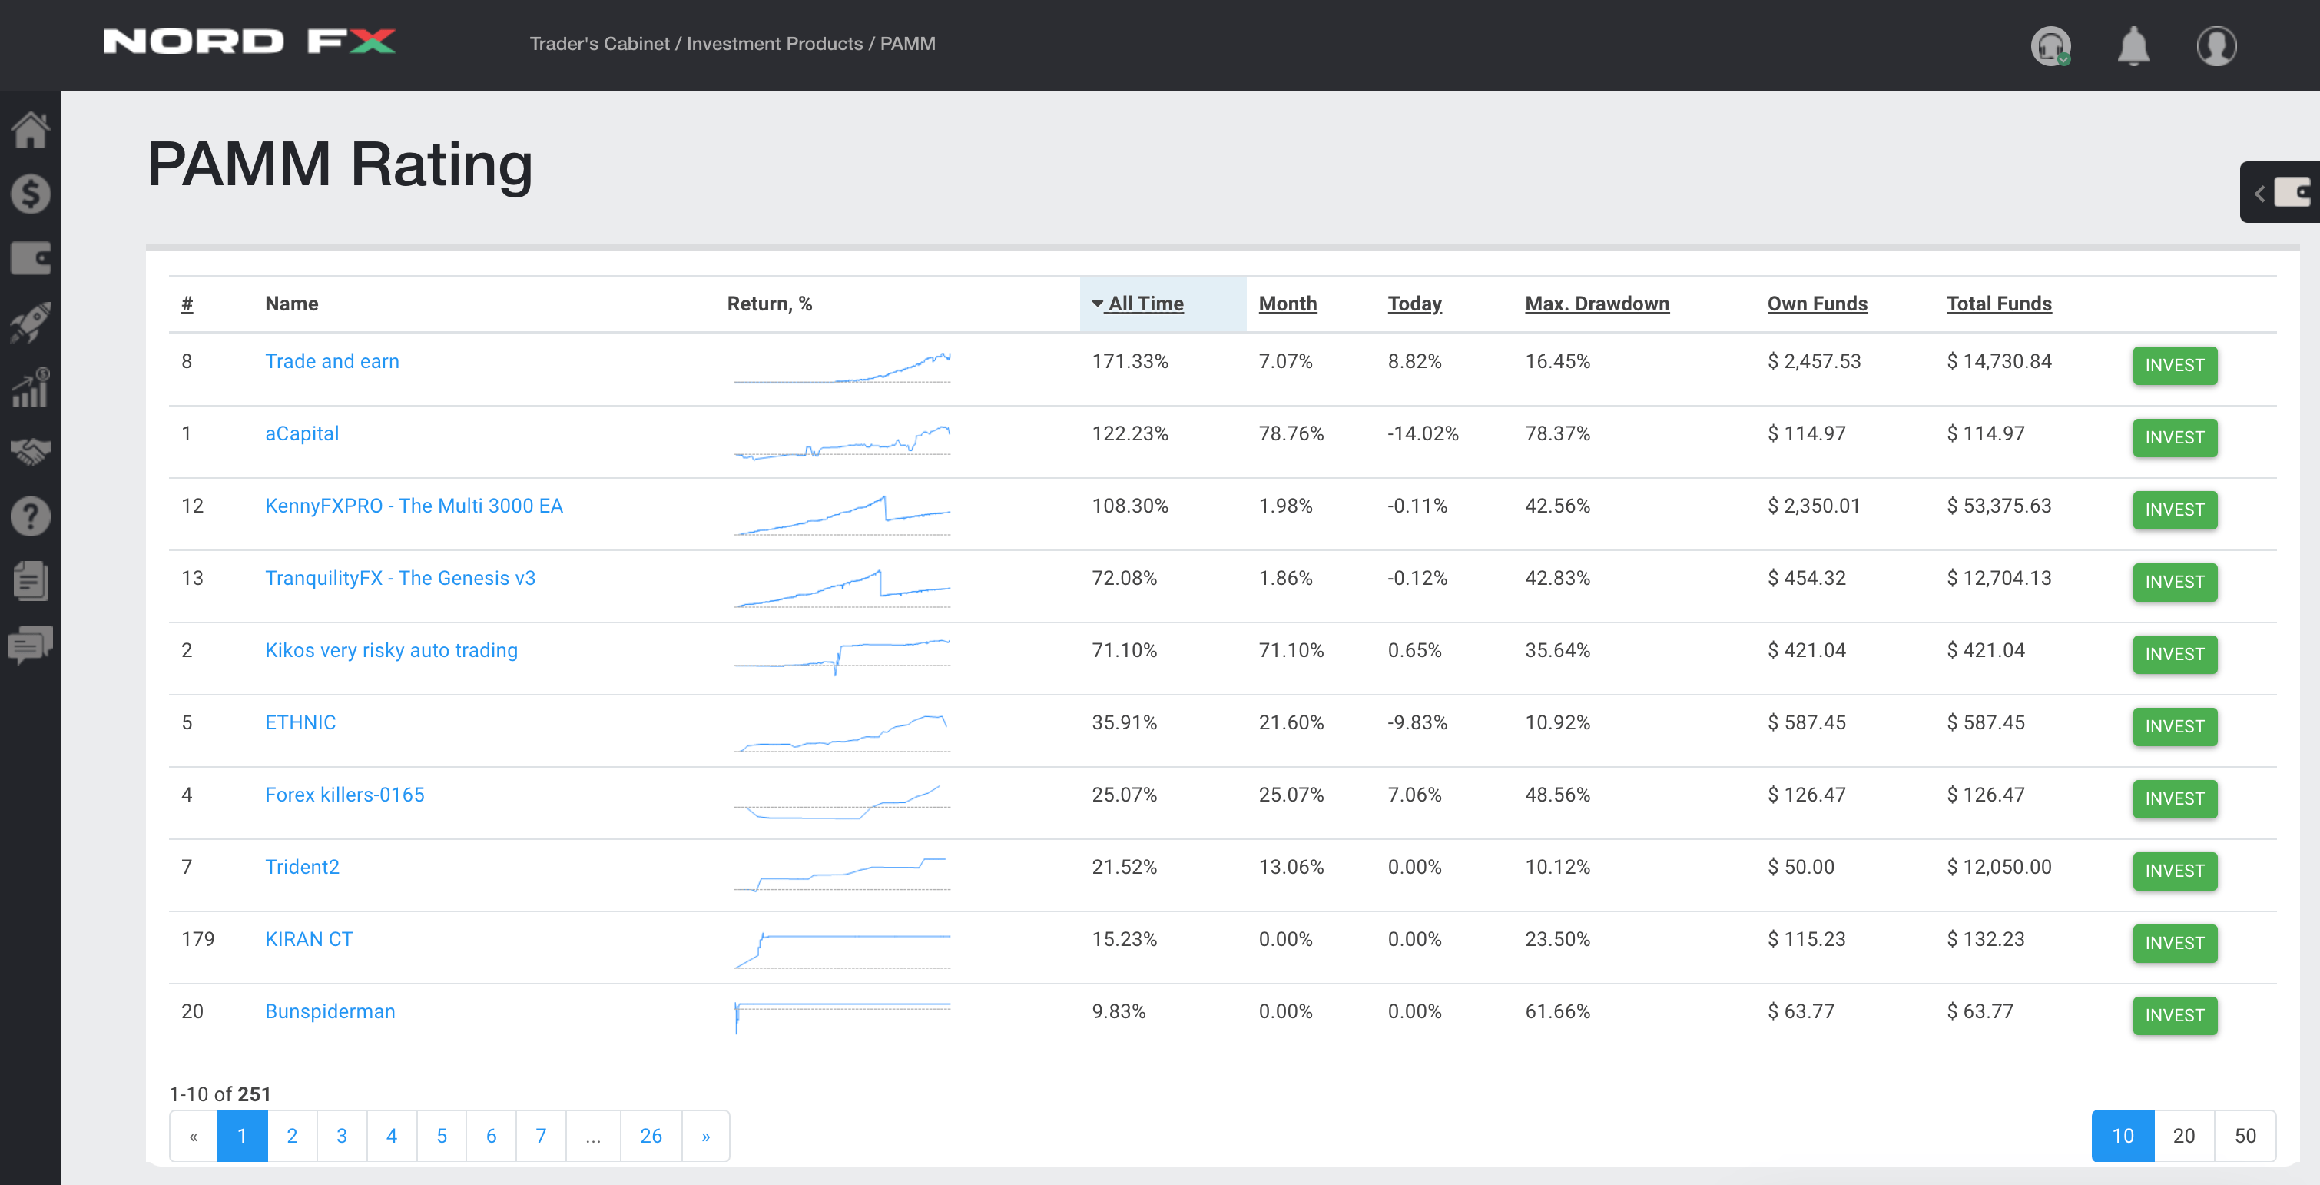
Task: Open the chat messages sidebar icon
Action: (31, 646)
